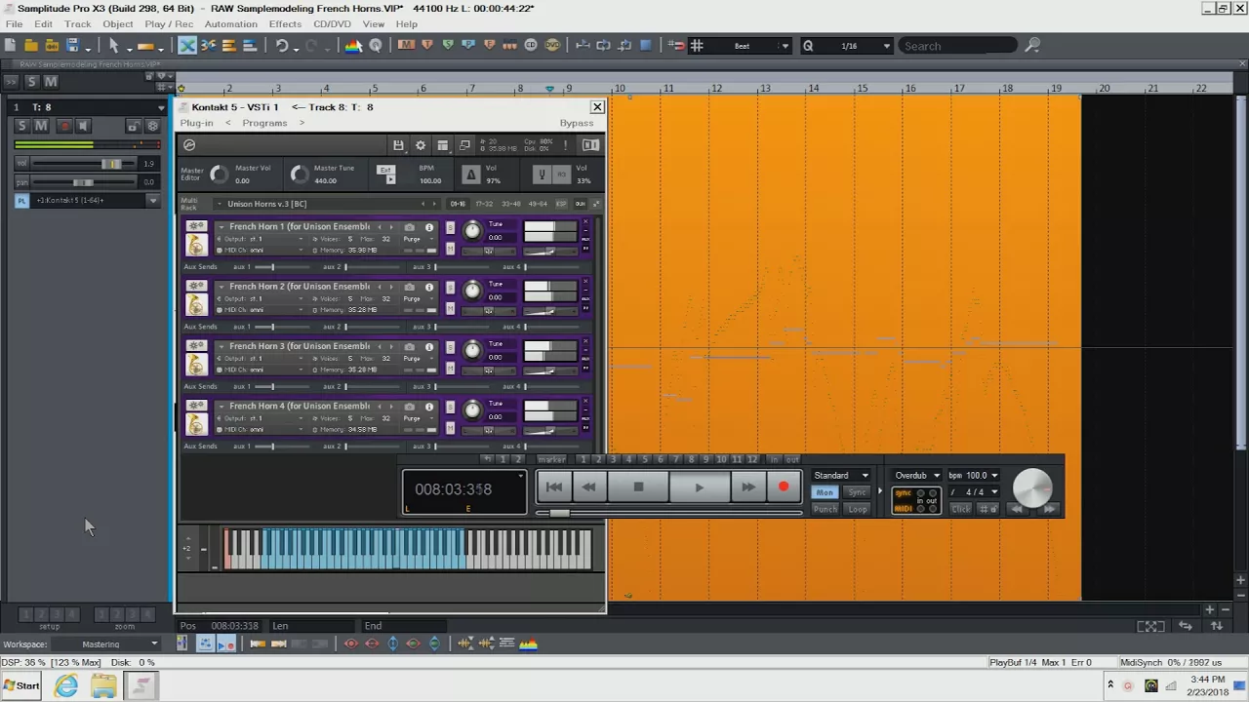The height and width of the screenshot is (702, 1249).
Task: Click the grid icon in top toolbar
Action: click(697, 46)
